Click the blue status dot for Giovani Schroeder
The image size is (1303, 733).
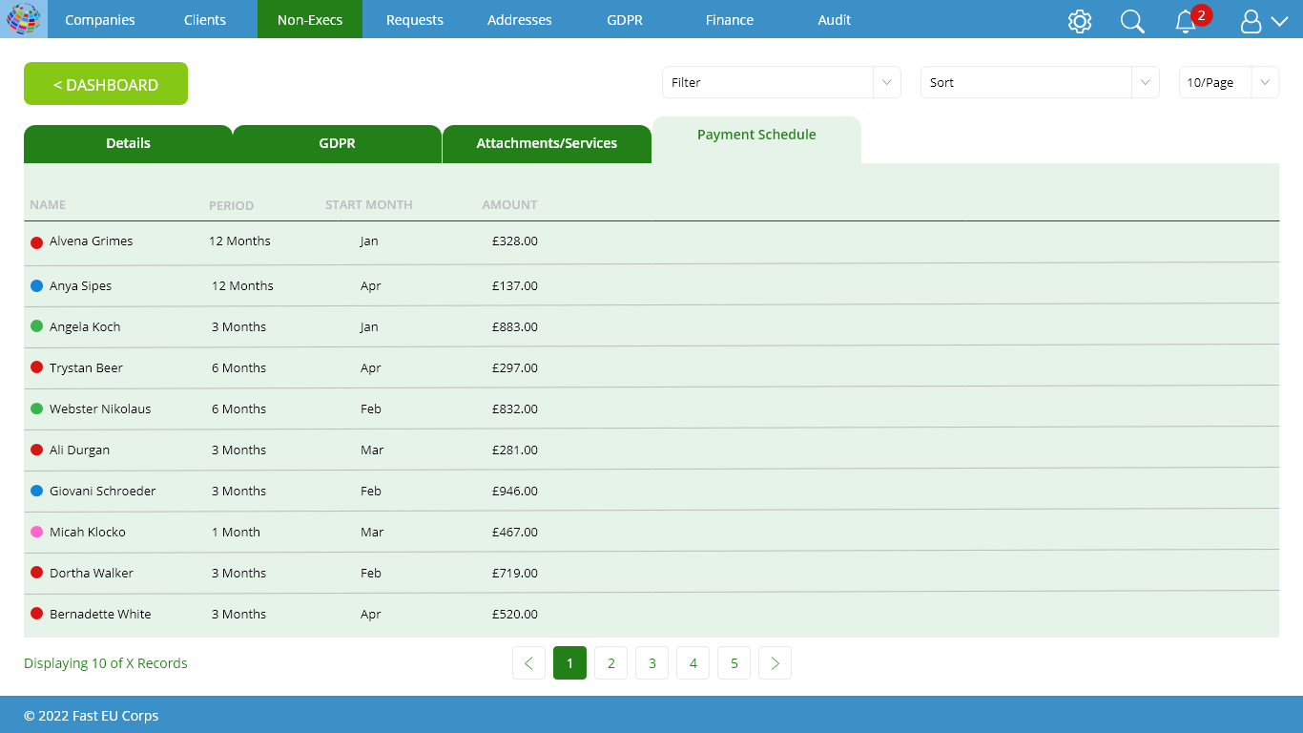point(37,491)
